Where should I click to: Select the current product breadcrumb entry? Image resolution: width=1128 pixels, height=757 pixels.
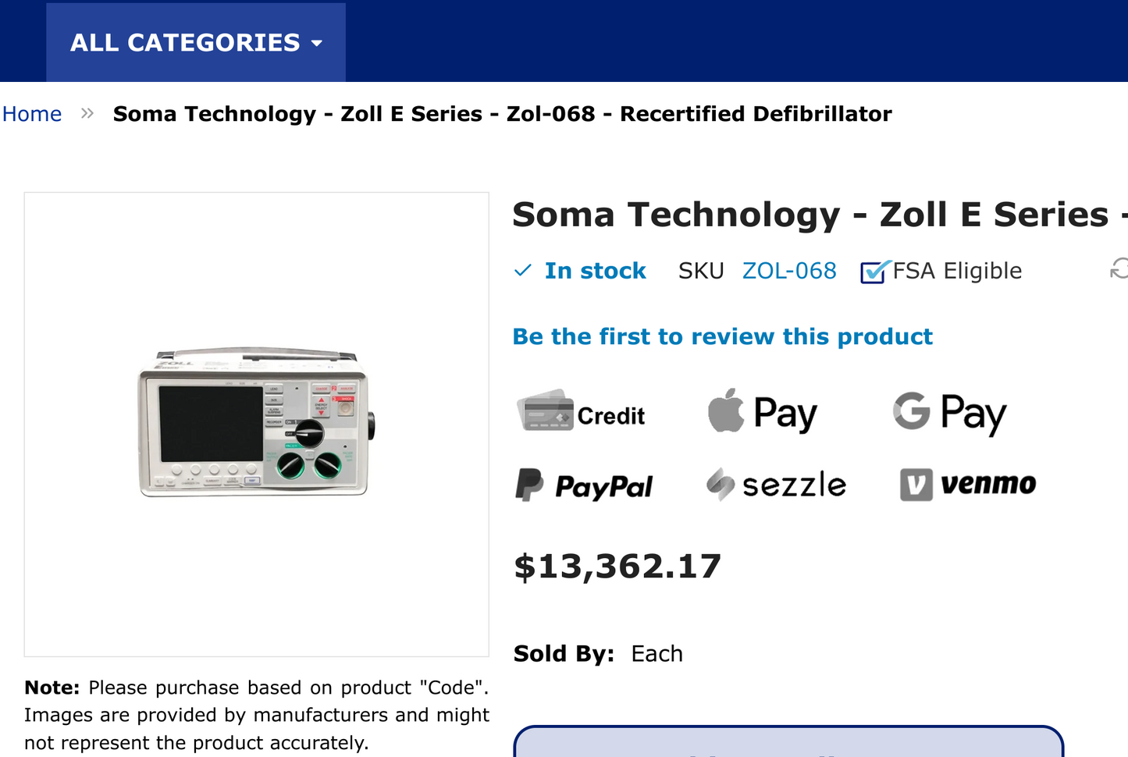(502, 114)
